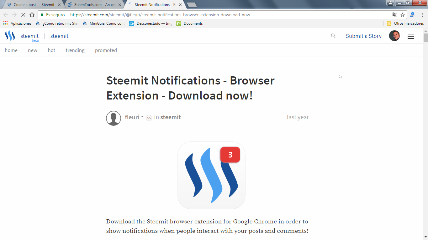Click the fleuri author name
Screen dimensions: 428x240
tap(132, 117)
